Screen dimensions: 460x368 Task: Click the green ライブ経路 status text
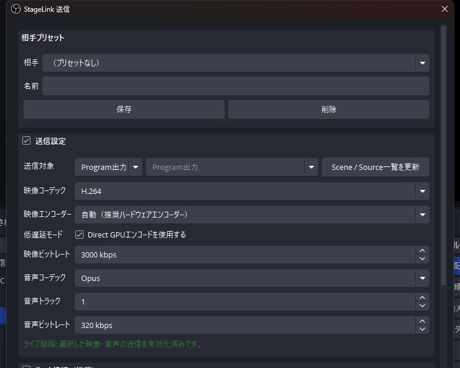(113, 344)
